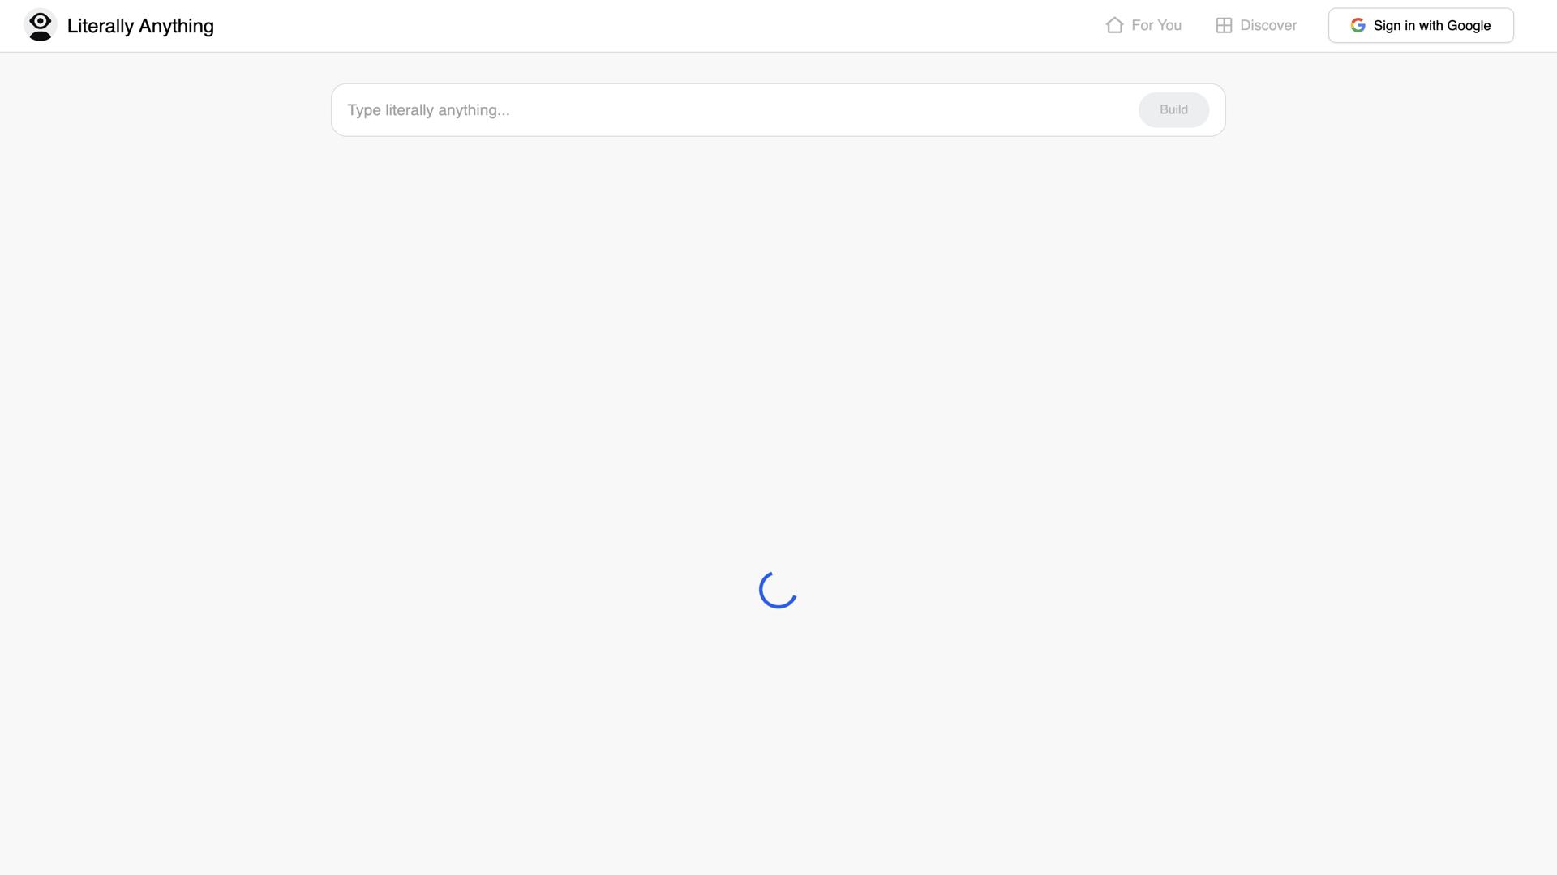Switch to the Discover page

click(x=1256, y=25)
